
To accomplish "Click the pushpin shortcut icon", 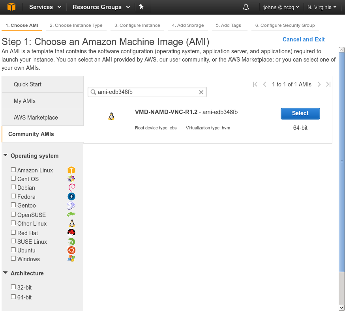I will coord(141,7).
